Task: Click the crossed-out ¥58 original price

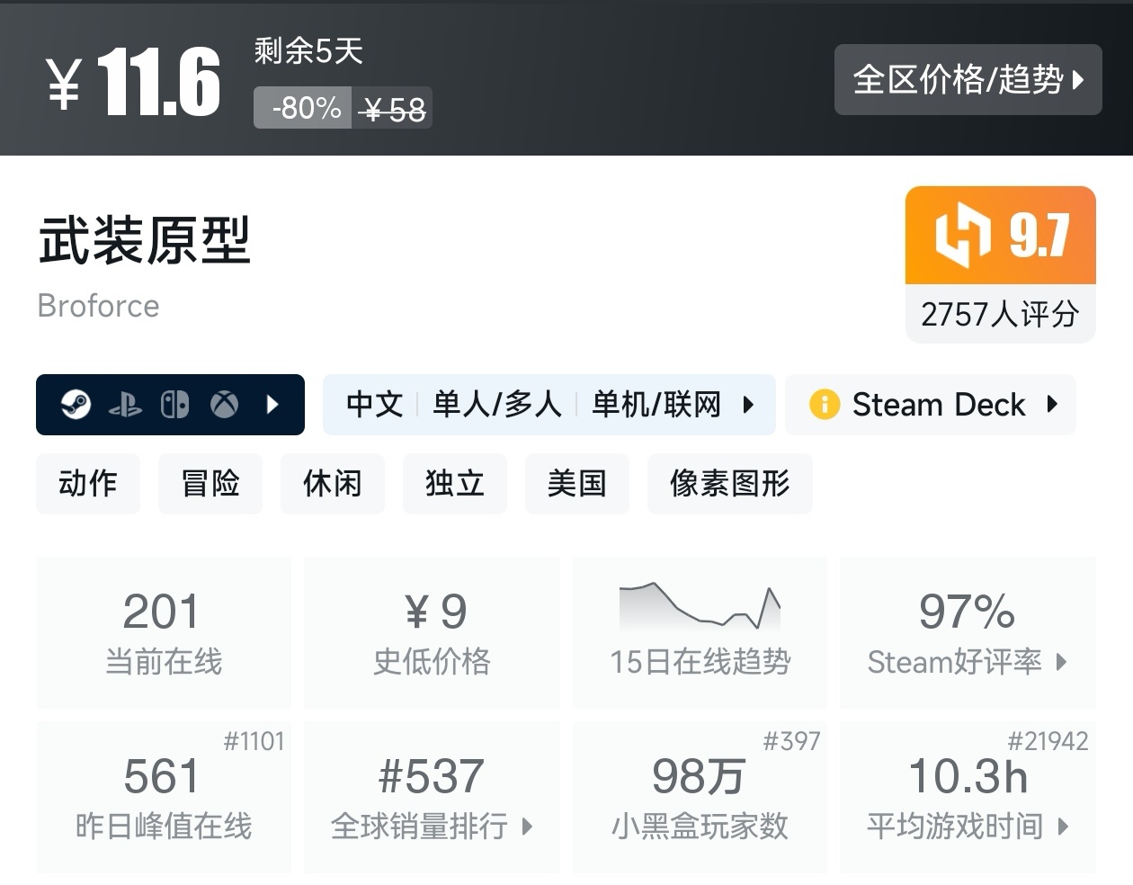Action: (x=392, y=110)
